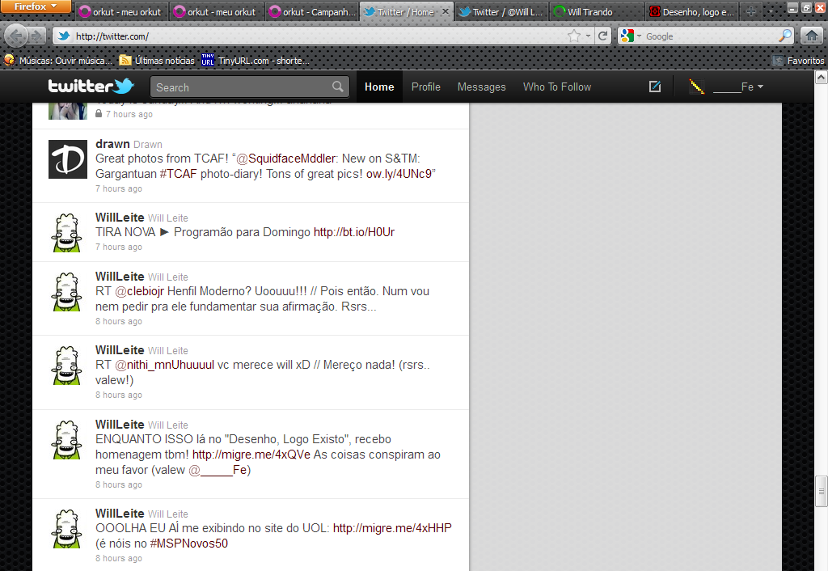Image resolution: width=828 pixels, height=571 pixels.
Task: Open the #MSPNovos50 hashtag link
Action: click(189, 543)
